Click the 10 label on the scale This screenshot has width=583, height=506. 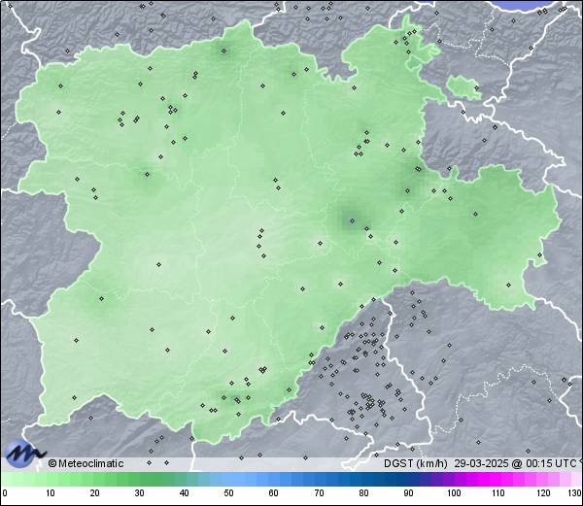coord(51,493)
